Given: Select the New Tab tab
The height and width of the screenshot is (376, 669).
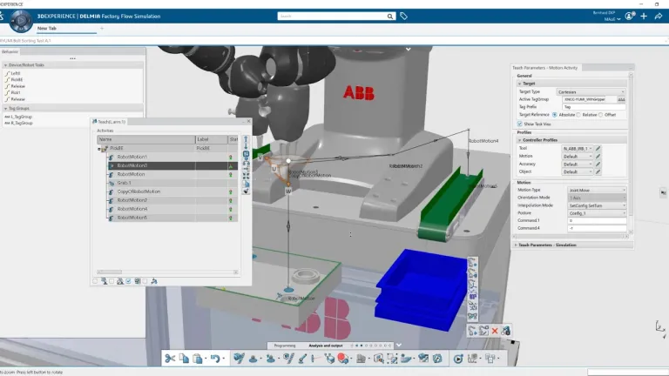Looking at the screenshot, I should point(47,28).
